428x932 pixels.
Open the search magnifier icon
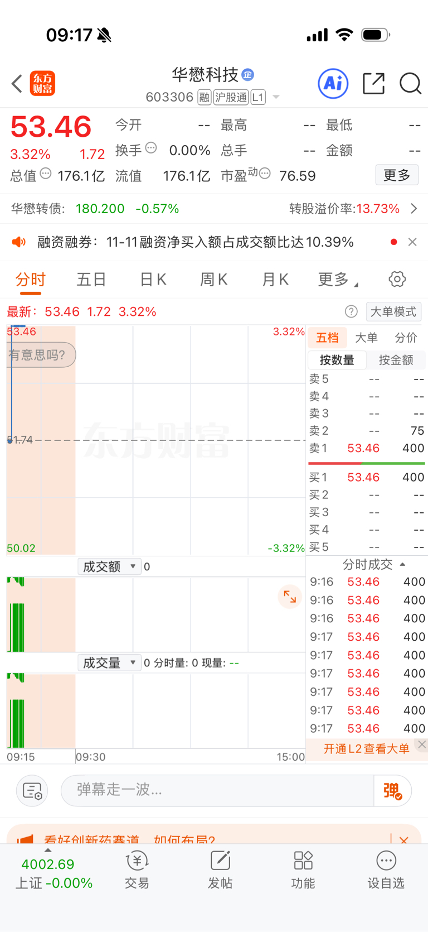point(411,84)
